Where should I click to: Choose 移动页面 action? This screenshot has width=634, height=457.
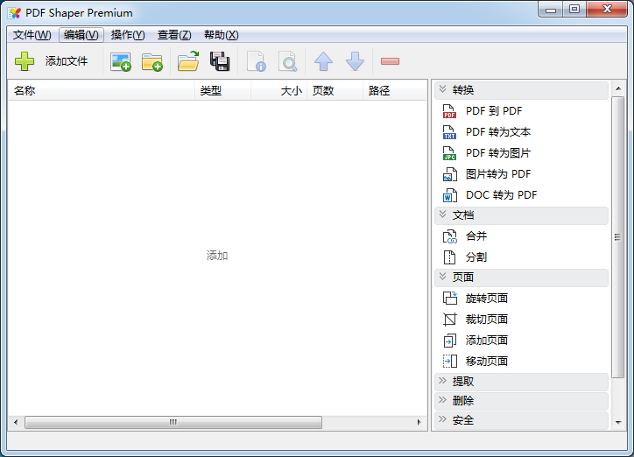pyautogui.click(x=487, y=362)
